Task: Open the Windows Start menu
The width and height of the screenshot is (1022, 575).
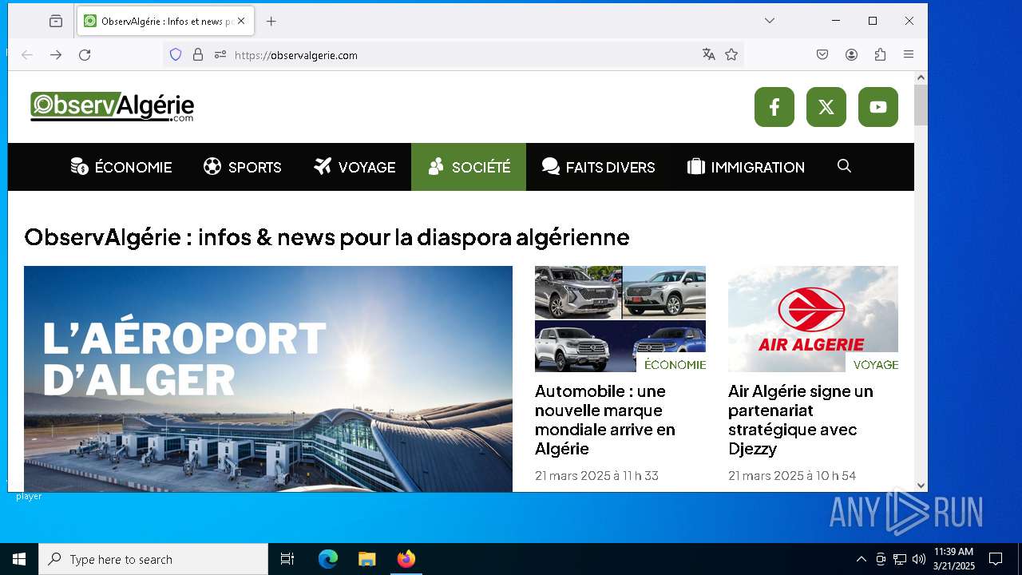Action: click(x=19, y=559)
